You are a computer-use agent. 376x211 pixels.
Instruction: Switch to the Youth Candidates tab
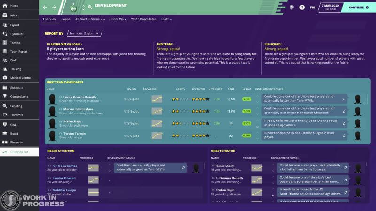[x=143, y=19]
